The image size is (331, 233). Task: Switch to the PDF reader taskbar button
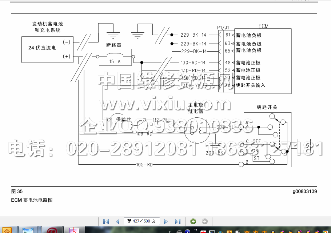(74, 230)
